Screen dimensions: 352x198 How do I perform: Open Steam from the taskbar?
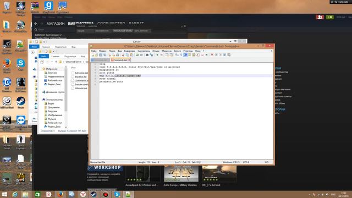coord(94,194)
